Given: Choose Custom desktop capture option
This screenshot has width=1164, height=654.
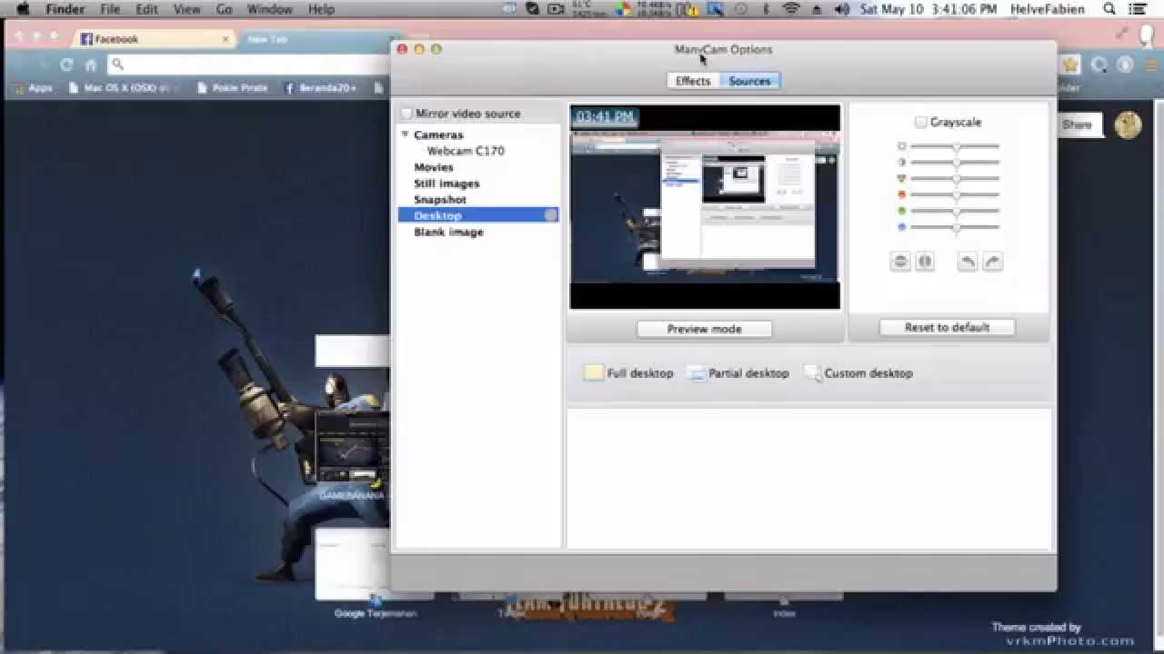Looking at the screenshot, I should click(858, 373).
